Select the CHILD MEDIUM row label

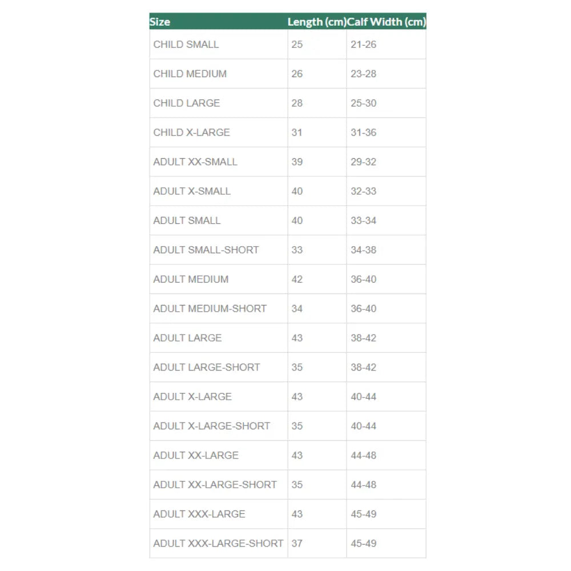point(190,74)
